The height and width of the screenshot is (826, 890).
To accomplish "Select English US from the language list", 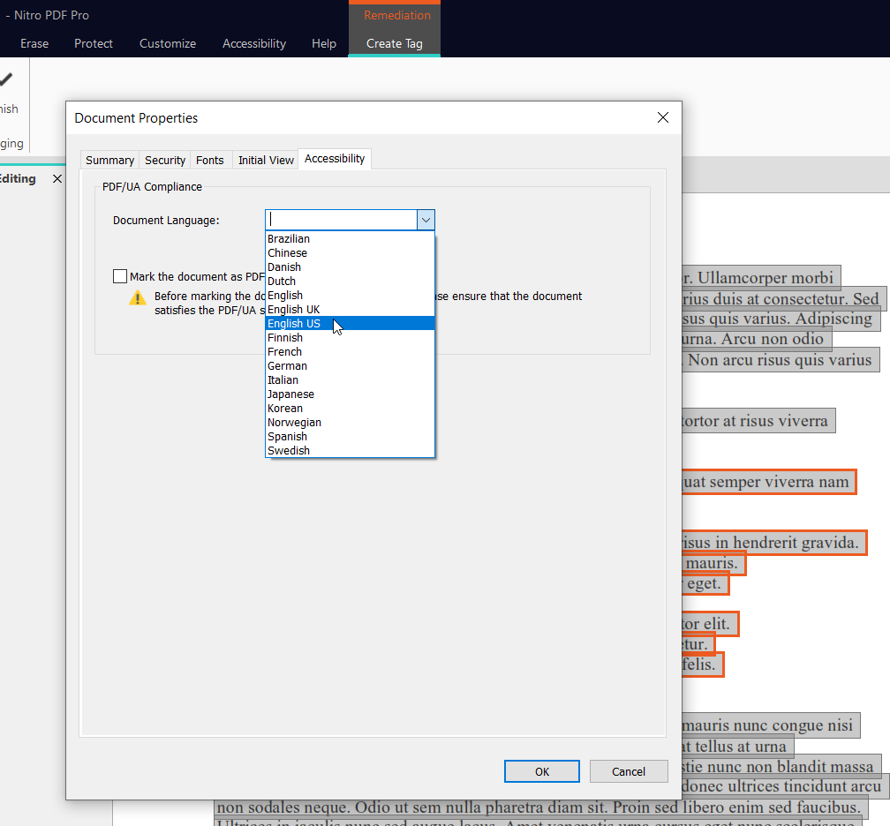I will [295, 323].
